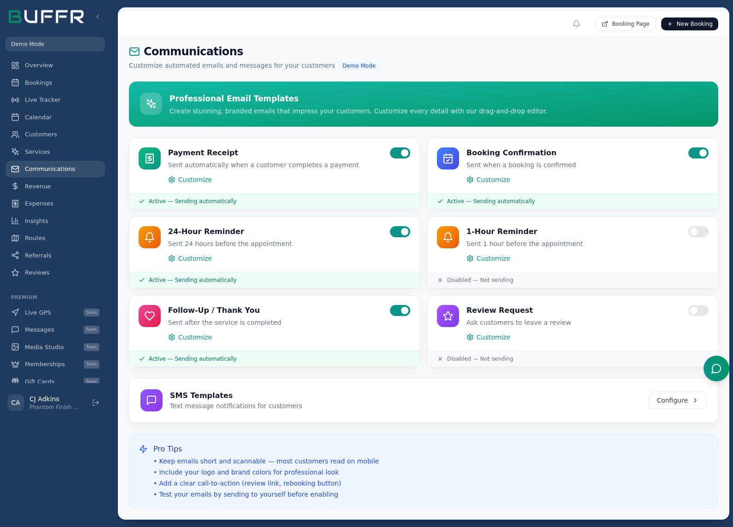This screenshot has width=733, height=527.
Task: Disable the Payment Receipt toggle
Action: [x=400, y=153]
